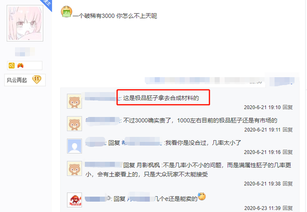Reply to the 2020-6-21 19:11 comment
The image size is (307, 212).
tap(288, 130)
